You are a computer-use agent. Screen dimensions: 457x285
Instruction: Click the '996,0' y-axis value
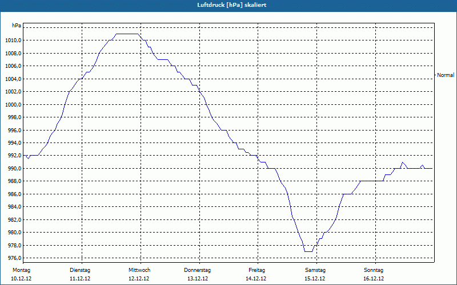point(15,130)
